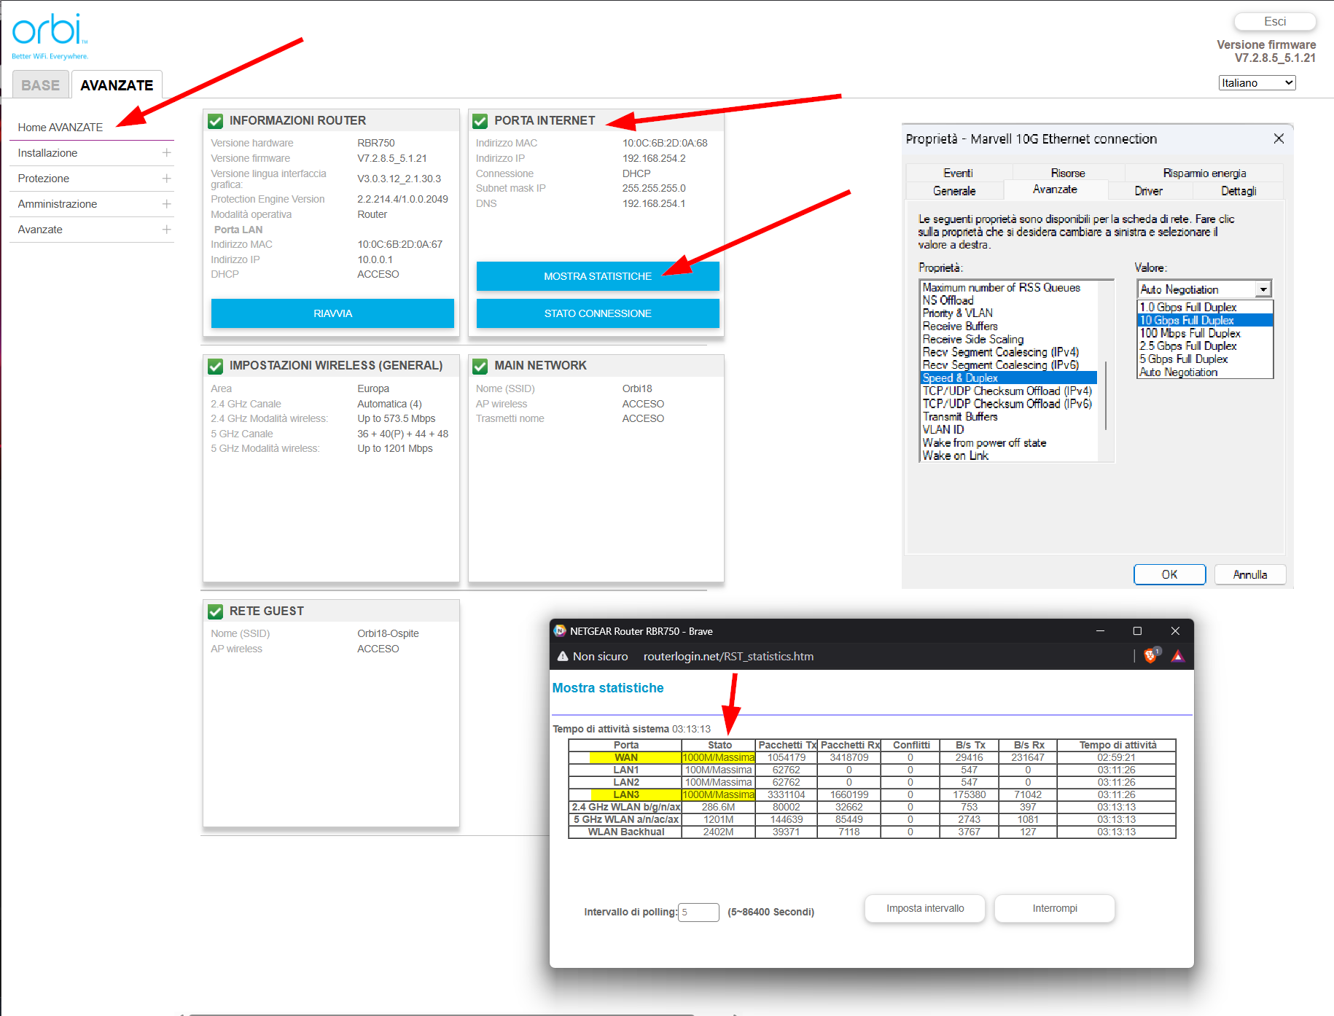
Task: Select Speed & Duplex property
Action: (x=1009, y=378)
